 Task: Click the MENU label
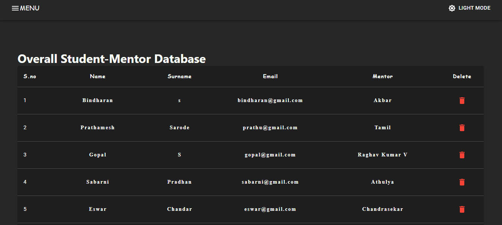(29, 8)
